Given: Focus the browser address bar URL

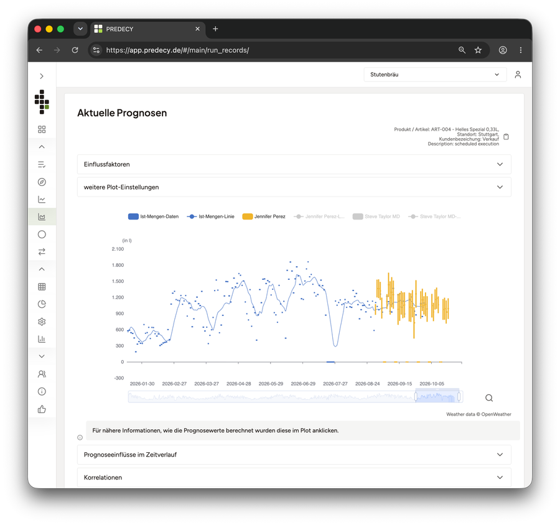Looking at the screenshot, I should pos(177,50).
